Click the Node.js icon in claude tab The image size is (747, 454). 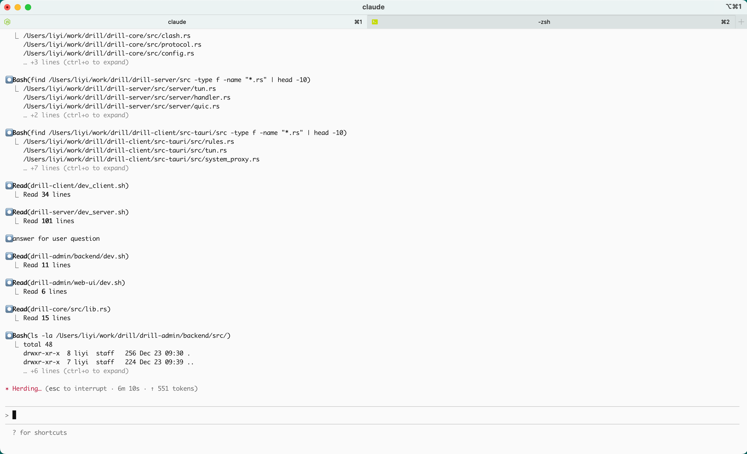coord(8,22)
